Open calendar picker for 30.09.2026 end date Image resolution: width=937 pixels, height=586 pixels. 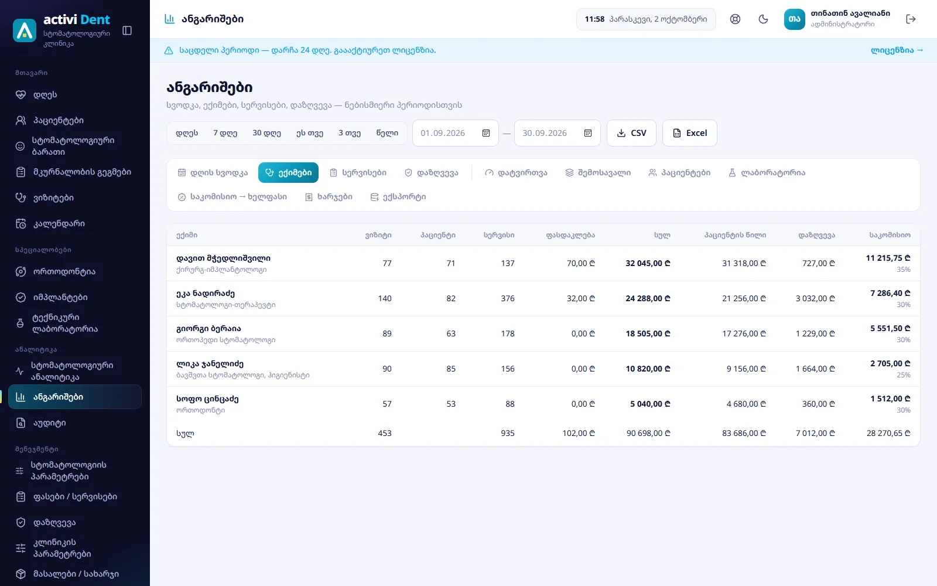point(588,133)
